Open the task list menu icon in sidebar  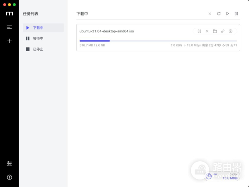(10, 27)
